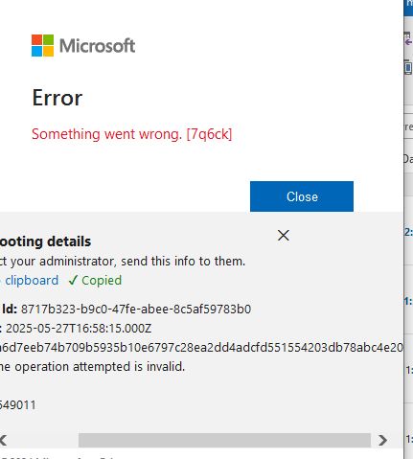Click the purple arrow icon on right edge

[x=408, y=41]
